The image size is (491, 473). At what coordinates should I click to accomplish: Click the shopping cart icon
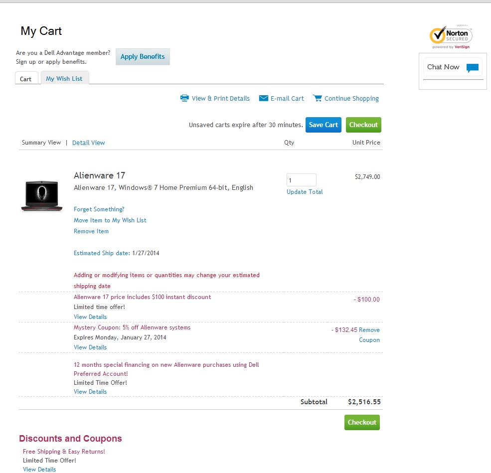click(x=318, y=98)
